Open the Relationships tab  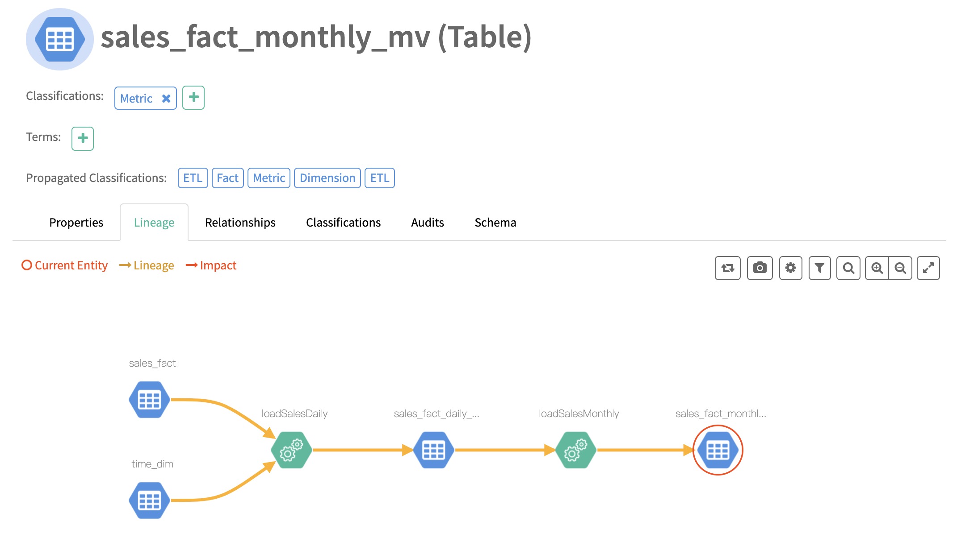(240, 223)
